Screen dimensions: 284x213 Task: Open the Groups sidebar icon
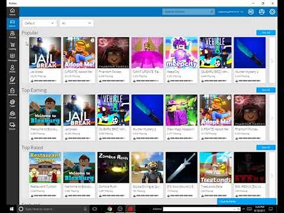[12, 115]
